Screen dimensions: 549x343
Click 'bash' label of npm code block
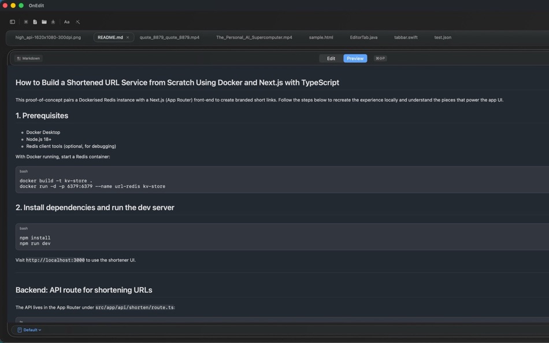click(x=24, y=229)
